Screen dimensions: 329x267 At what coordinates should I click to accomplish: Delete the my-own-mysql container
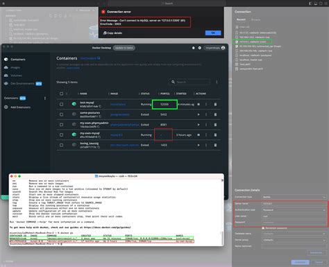(215, 135)
